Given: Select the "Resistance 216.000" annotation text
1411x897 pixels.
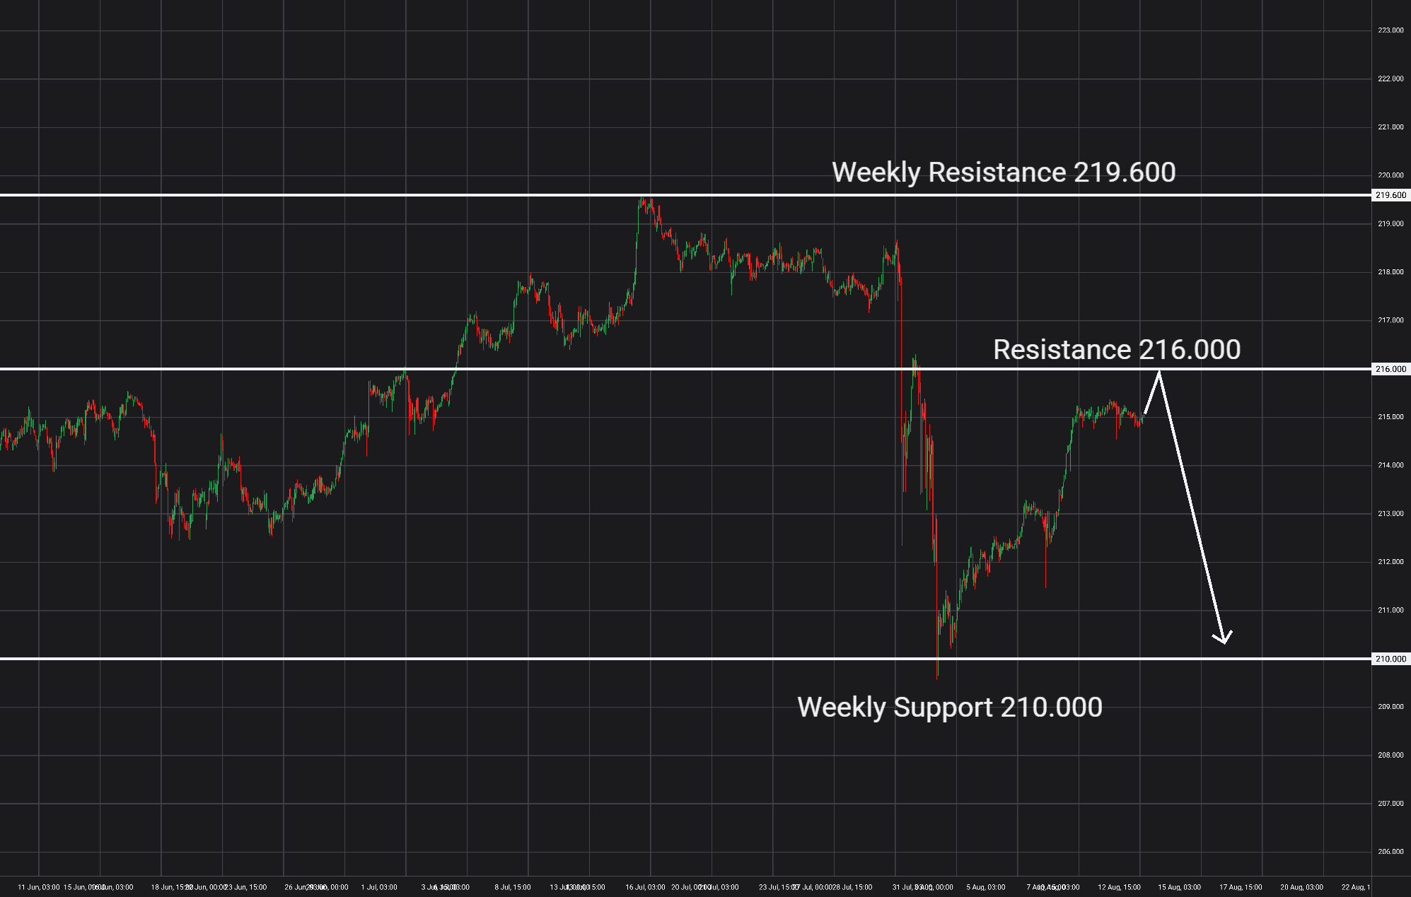Looking at the screenshot, I should (x=1117, y=350).
